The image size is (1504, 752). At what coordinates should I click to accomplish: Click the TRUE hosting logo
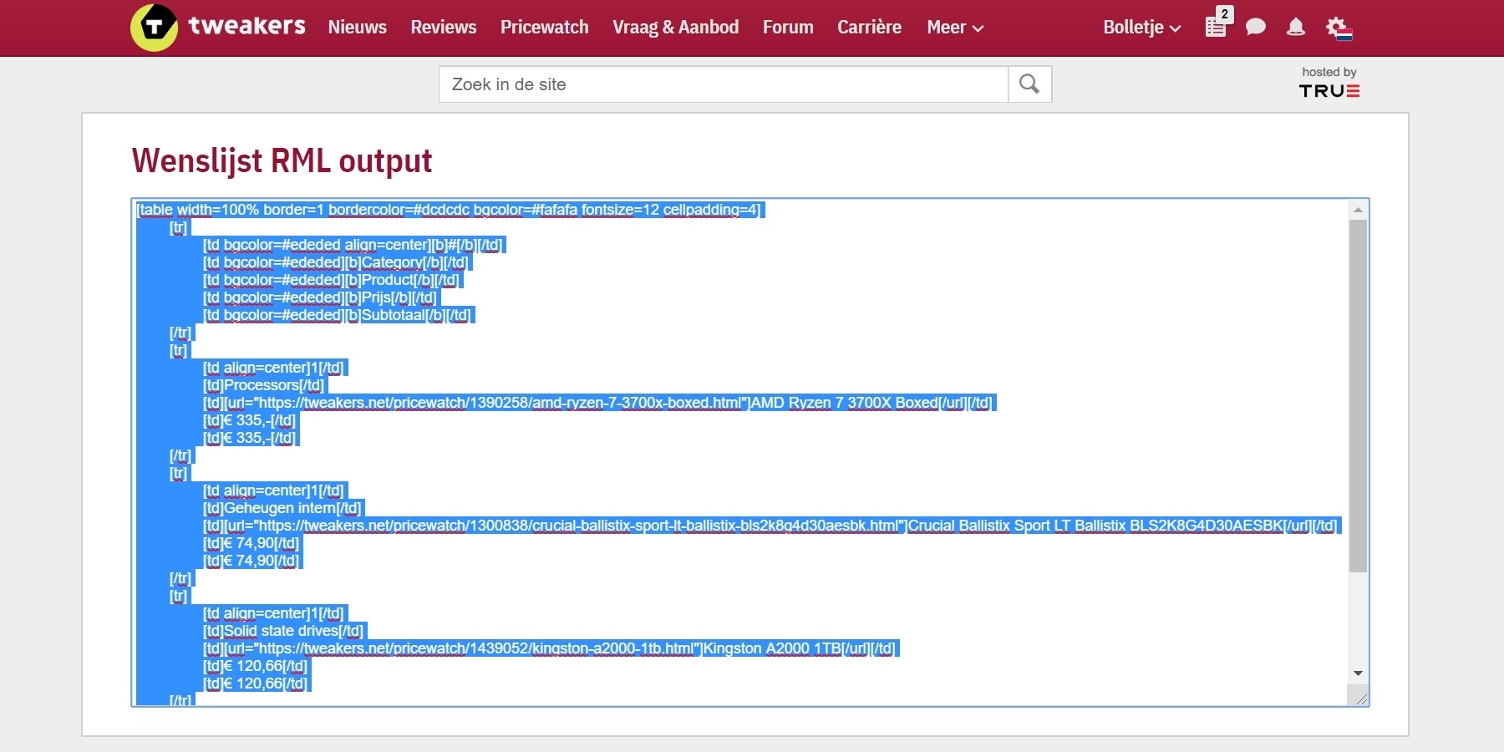[x=1329, y=91]
